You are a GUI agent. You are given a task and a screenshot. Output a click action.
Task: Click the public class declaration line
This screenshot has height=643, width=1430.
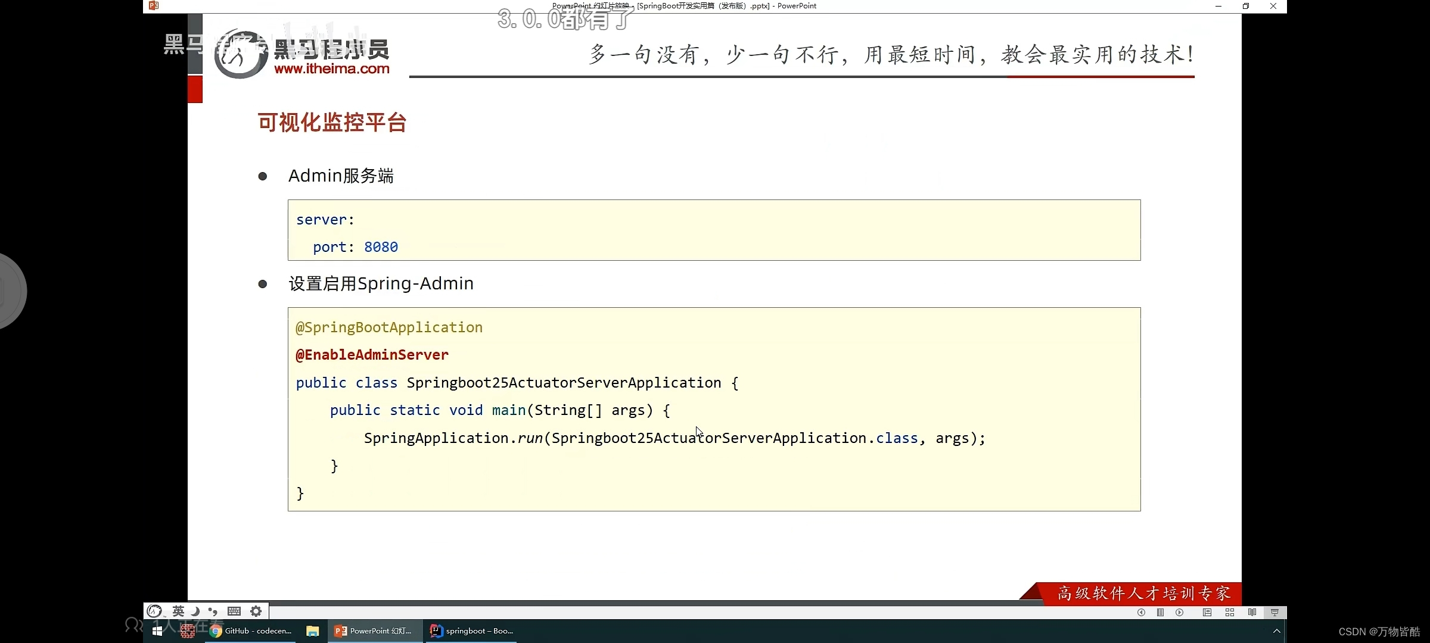(x=517, y=383)
